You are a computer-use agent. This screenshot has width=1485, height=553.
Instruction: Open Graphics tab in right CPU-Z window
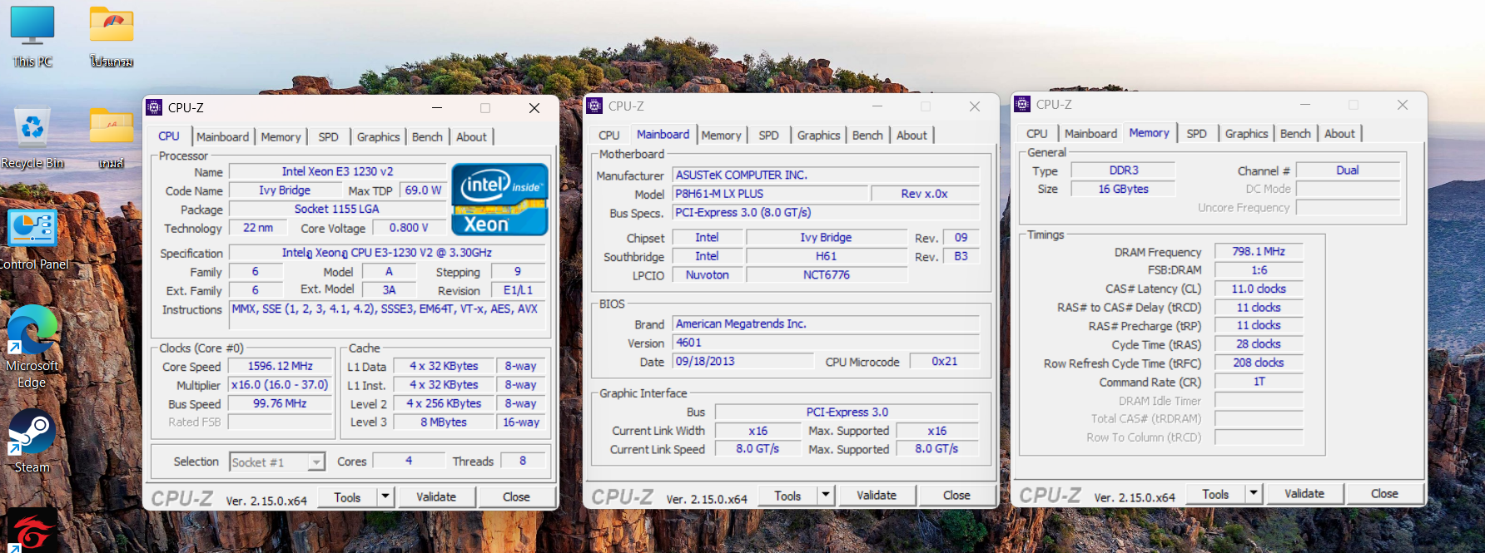[x=1247, y=134]
